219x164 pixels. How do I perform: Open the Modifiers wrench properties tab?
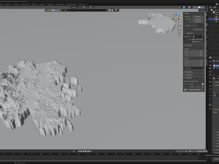pos(210,89)
